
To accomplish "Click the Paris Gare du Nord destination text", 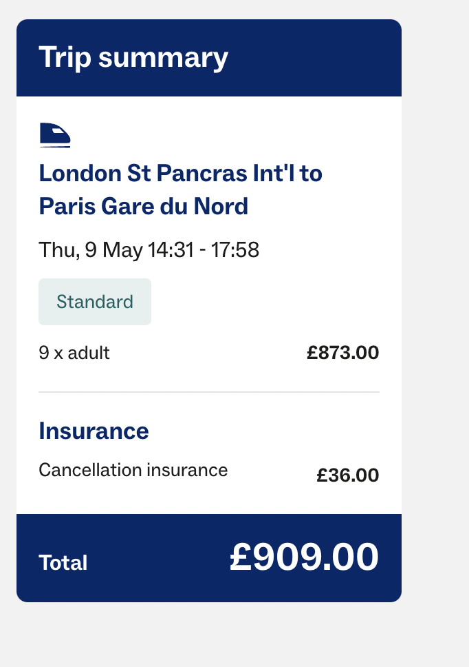I will pyautogui.click(x=144, y=206).
